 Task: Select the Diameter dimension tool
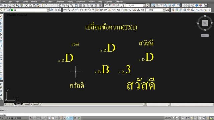click(x=89, y=10)
